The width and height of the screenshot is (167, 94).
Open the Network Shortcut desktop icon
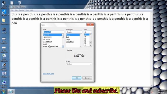(x=4, y=84)
